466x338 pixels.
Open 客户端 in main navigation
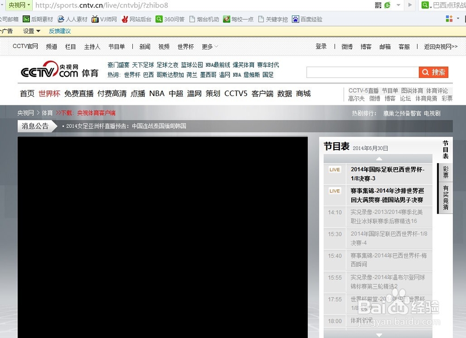[x=262, y=94]
